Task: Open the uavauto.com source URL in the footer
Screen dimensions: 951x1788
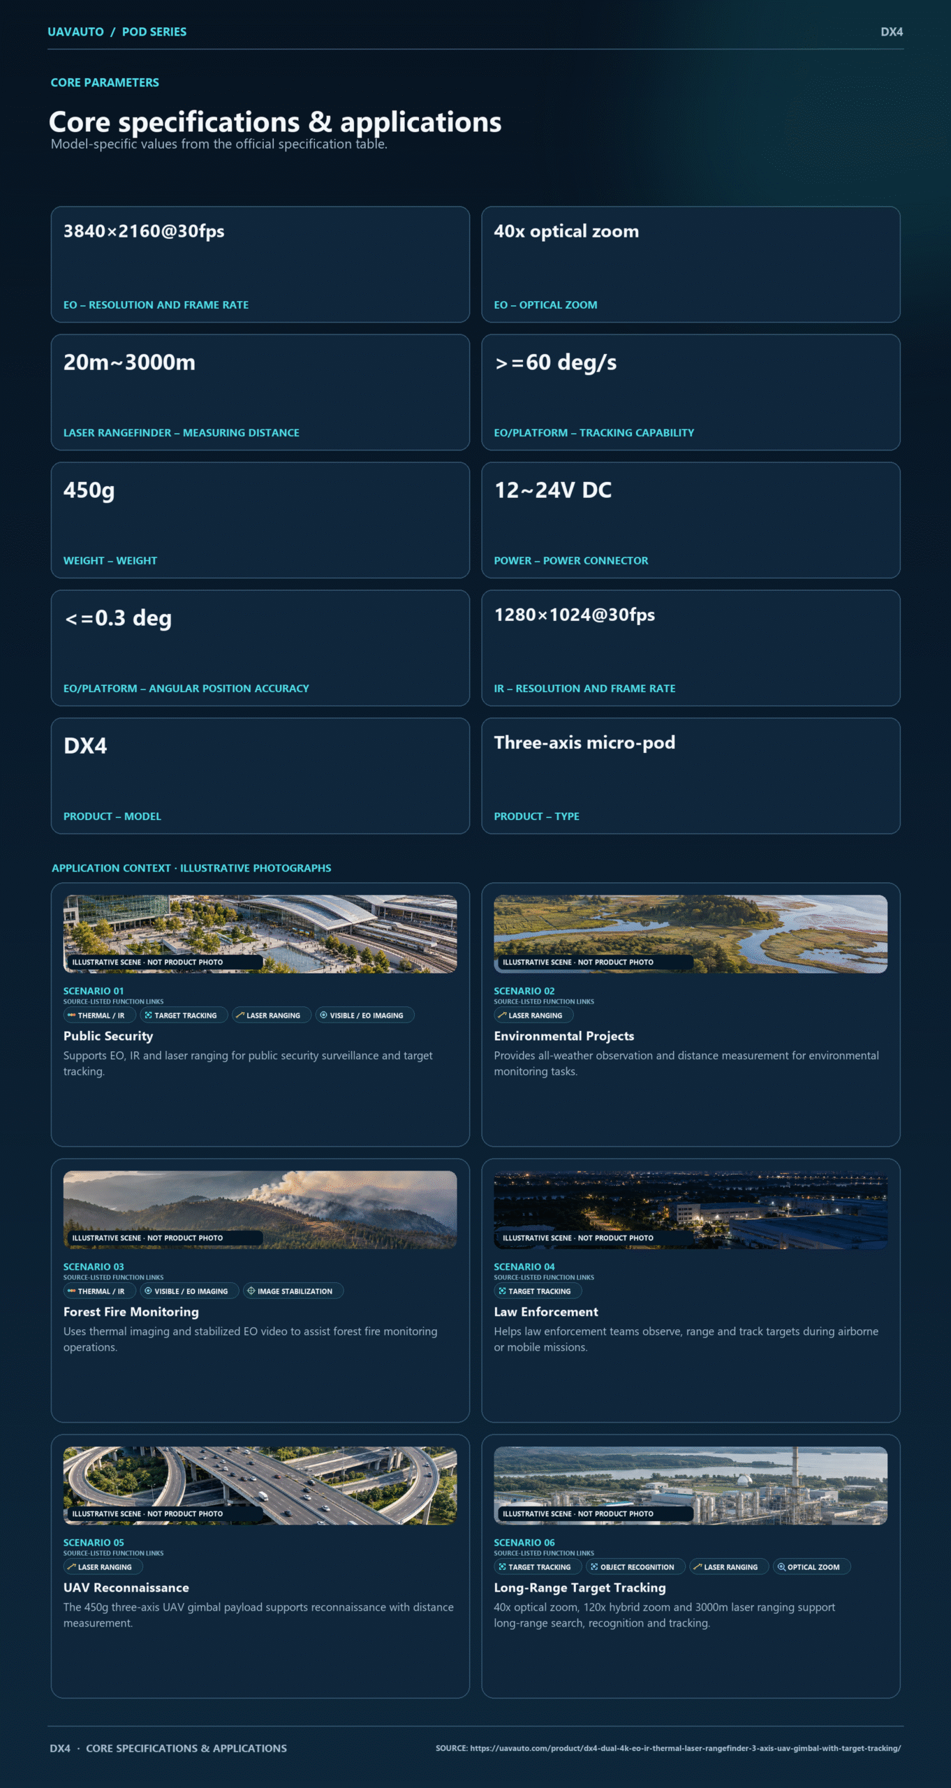Action: [x=685, y=1748]
